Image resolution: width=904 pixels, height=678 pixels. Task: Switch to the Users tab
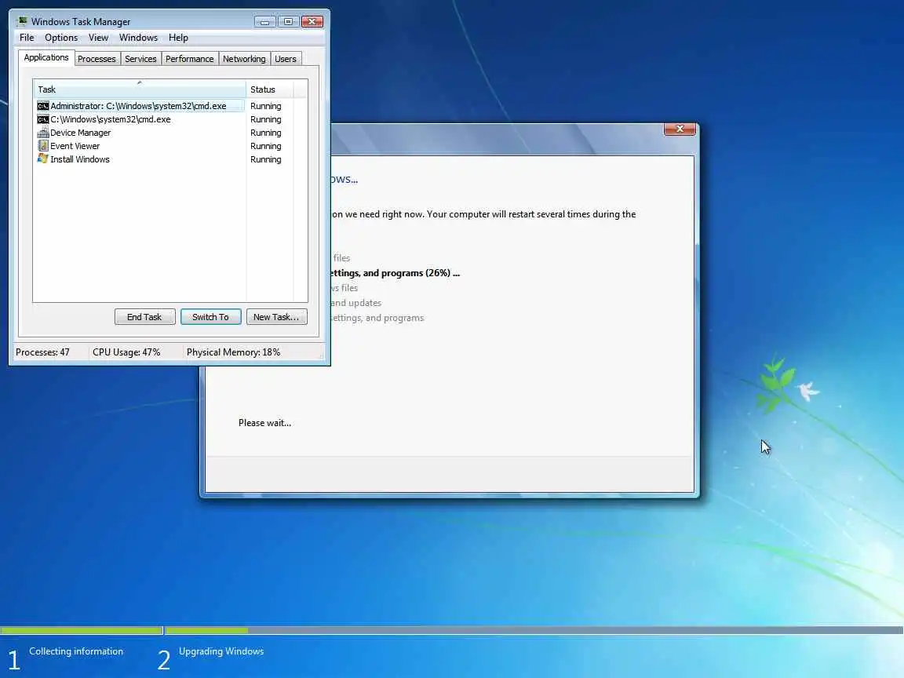(x=286, y=59)
